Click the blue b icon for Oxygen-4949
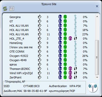 click(x=60, y=60)
